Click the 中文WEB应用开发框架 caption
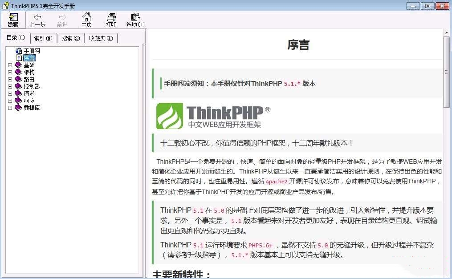 pyautogui.click(x=224, y=125)
